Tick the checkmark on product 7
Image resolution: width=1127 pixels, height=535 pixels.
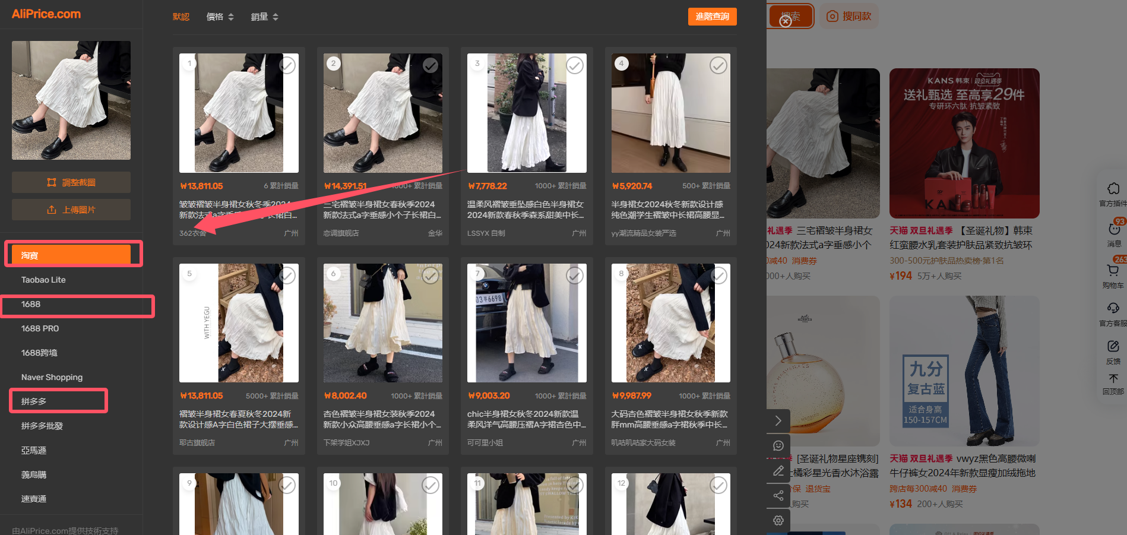coord(575,276)
